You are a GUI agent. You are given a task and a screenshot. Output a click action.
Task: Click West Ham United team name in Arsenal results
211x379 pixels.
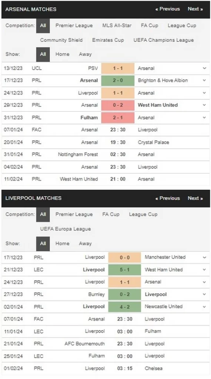click(158, 105)
